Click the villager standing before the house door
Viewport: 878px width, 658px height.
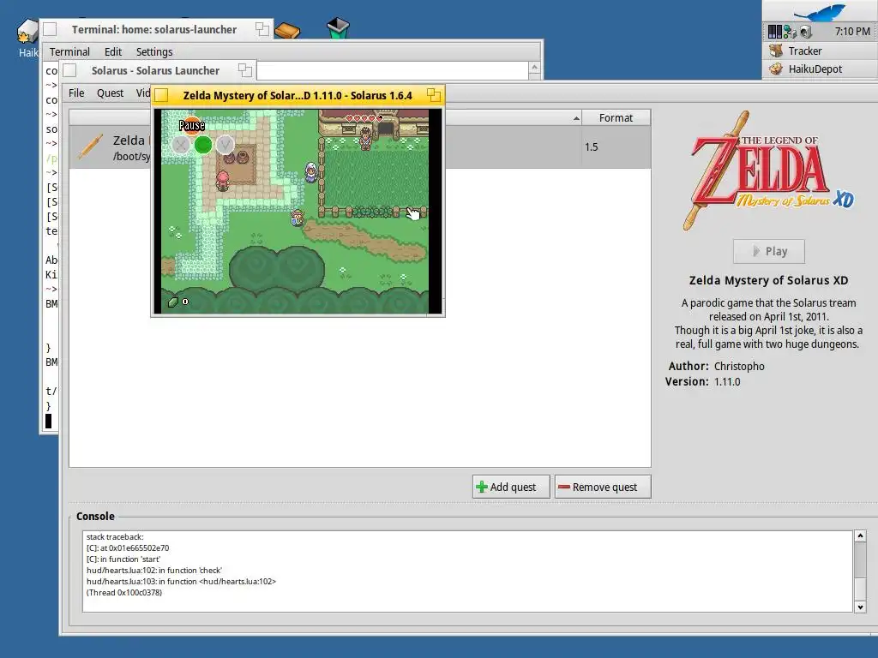click(365, 138)
